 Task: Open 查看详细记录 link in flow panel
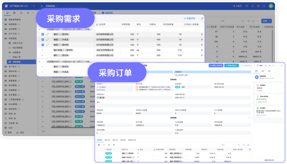(x=269, y=160)
